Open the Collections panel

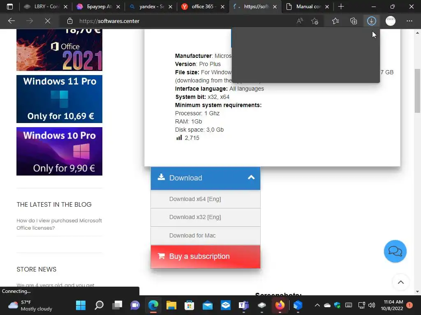[354, 21]
